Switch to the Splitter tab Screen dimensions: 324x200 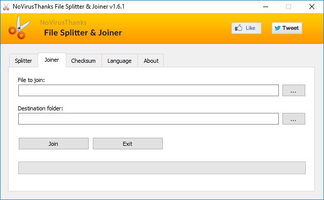(x=23, y=61)
